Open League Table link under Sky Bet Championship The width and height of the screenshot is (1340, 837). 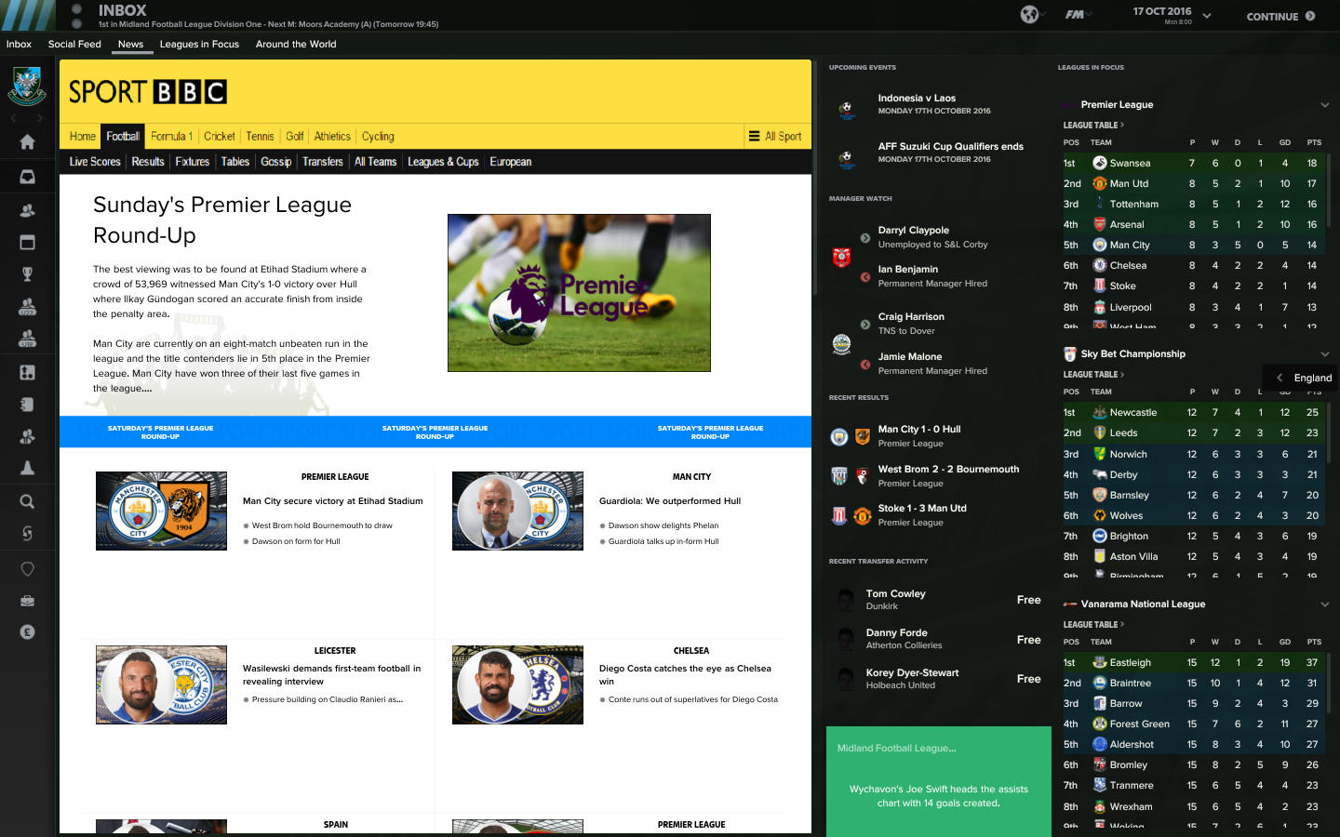(x=1093, y=375)
